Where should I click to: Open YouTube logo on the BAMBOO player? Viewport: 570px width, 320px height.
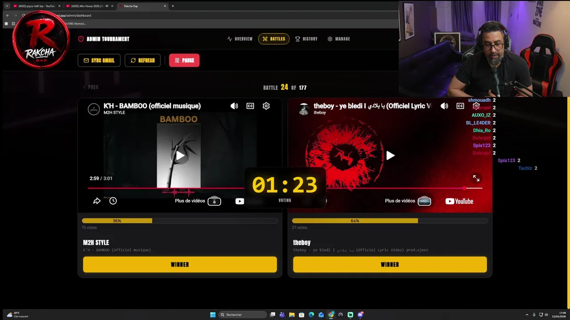240,201
